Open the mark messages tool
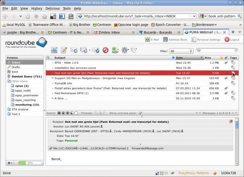The width and height of the screenshot is (244, 177). [115, 50]
